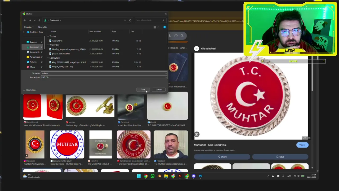Click the Google Lens search icon
This screenshot has height=191, width=339.
pyautogui.click(x=176, y=36)
